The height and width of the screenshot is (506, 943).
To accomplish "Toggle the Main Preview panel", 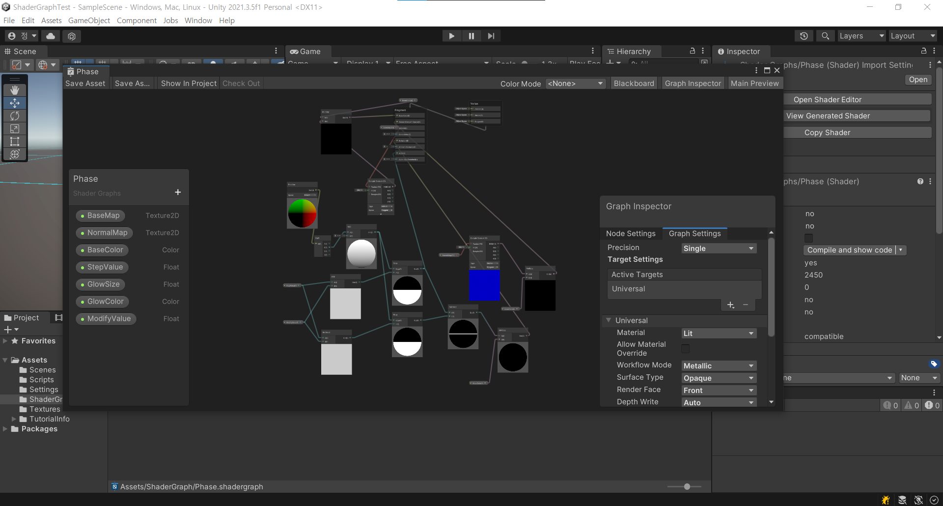I will (x=754, y=84).
